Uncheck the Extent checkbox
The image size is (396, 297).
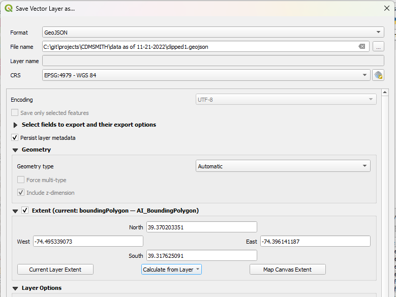click(x=25, y=211)
